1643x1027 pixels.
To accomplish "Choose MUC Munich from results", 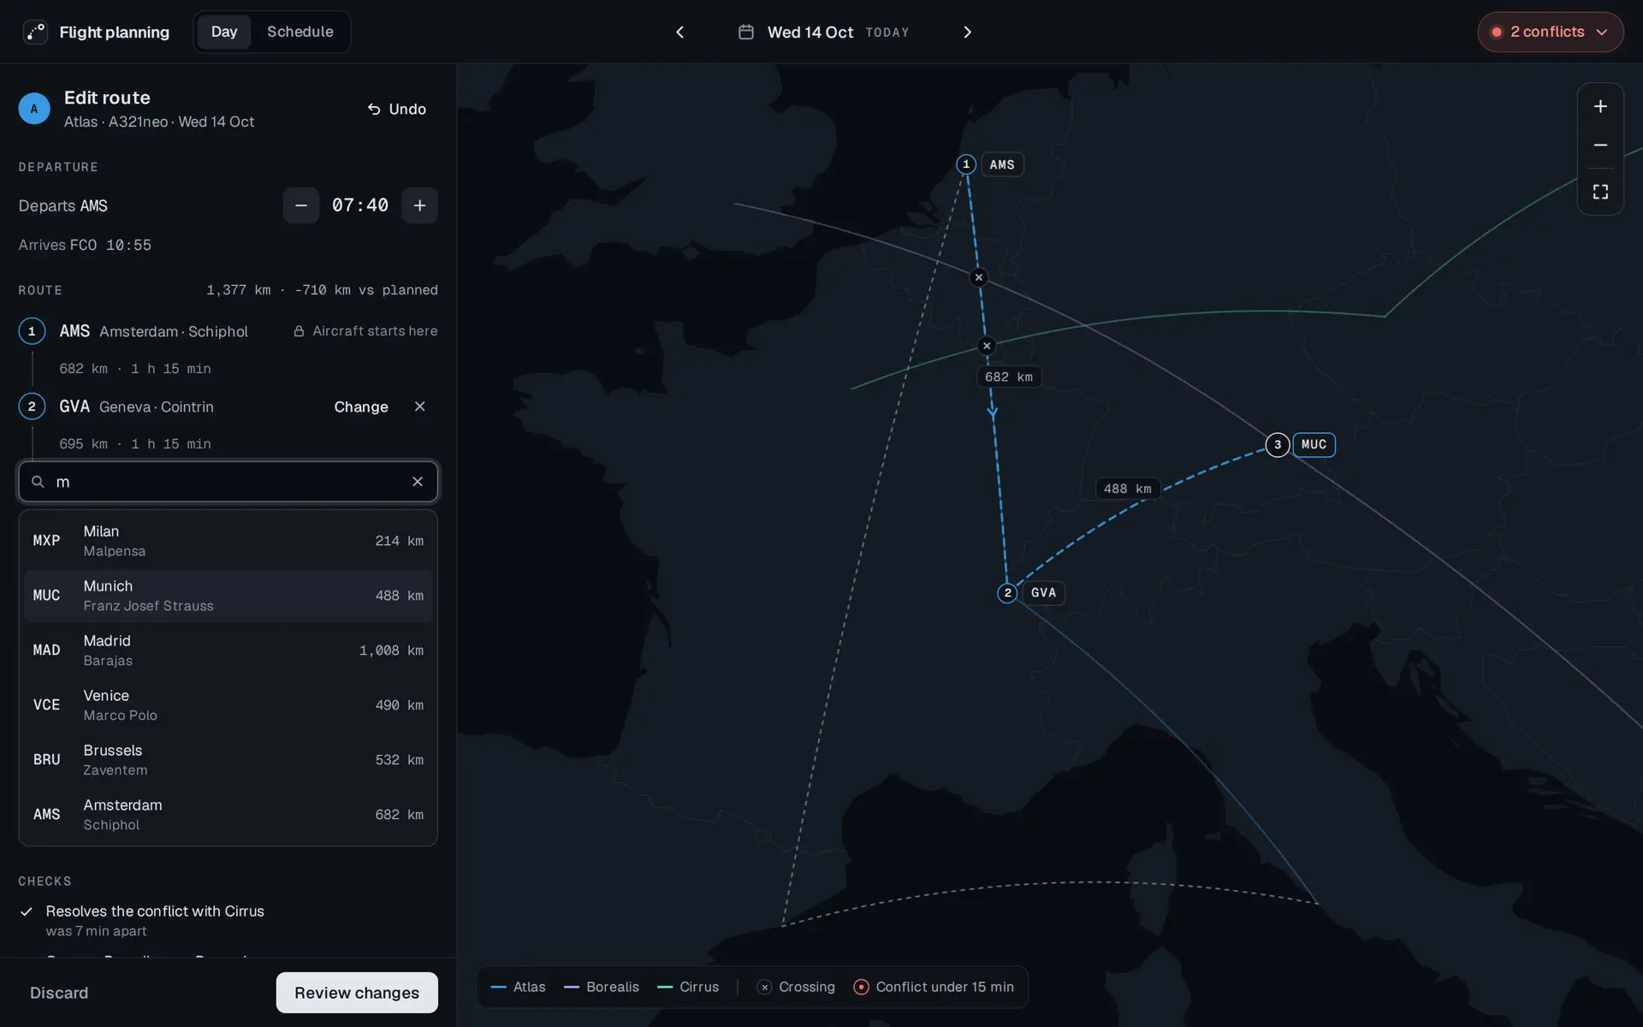I will point(228,596).
